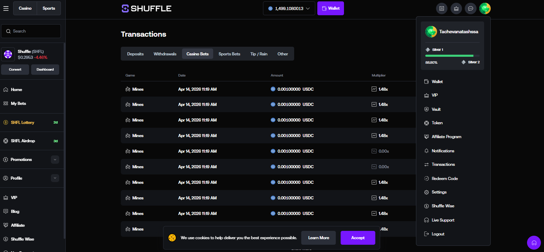Click the Amount column header
This screenshot has height=252, width=544.
pos(277,75)
